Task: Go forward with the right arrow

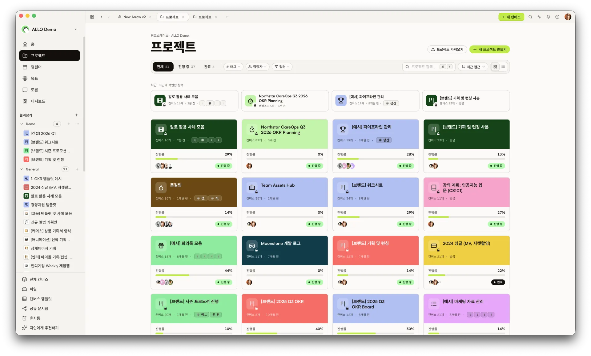Action: coord(109,17)
